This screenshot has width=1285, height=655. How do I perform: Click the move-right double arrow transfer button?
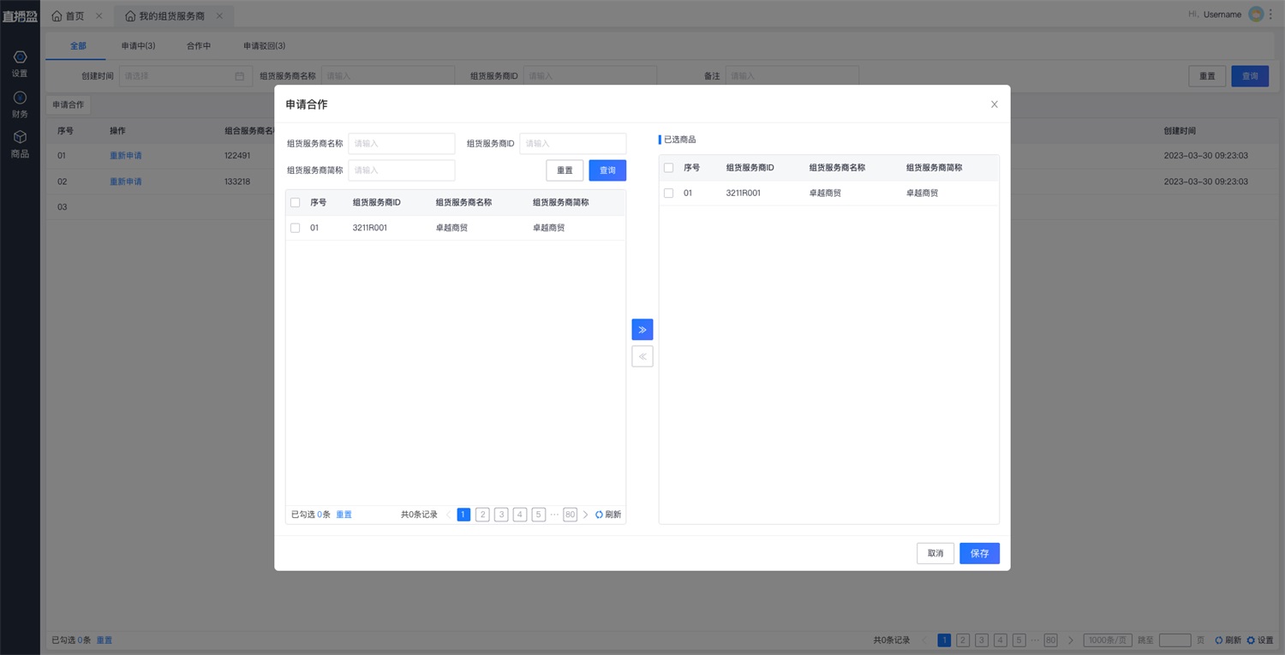[x=642, y=330]
